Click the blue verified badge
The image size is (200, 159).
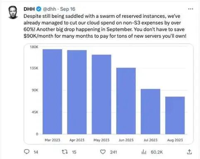pyautogui.click(x=39, y=9)
